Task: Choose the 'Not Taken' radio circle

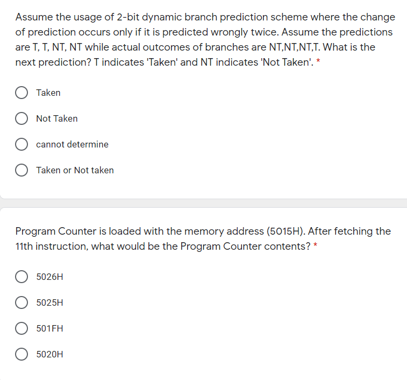Action: [22, 119]
